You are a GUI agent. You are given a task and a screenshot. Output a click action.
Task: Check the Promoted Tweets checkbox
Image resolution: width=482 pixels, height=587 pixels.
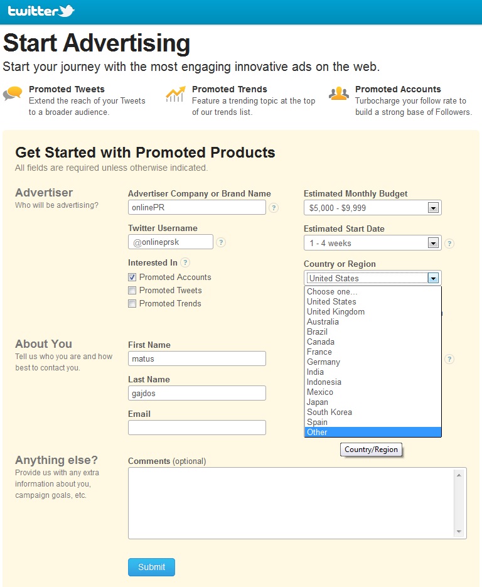click(132, 290)
